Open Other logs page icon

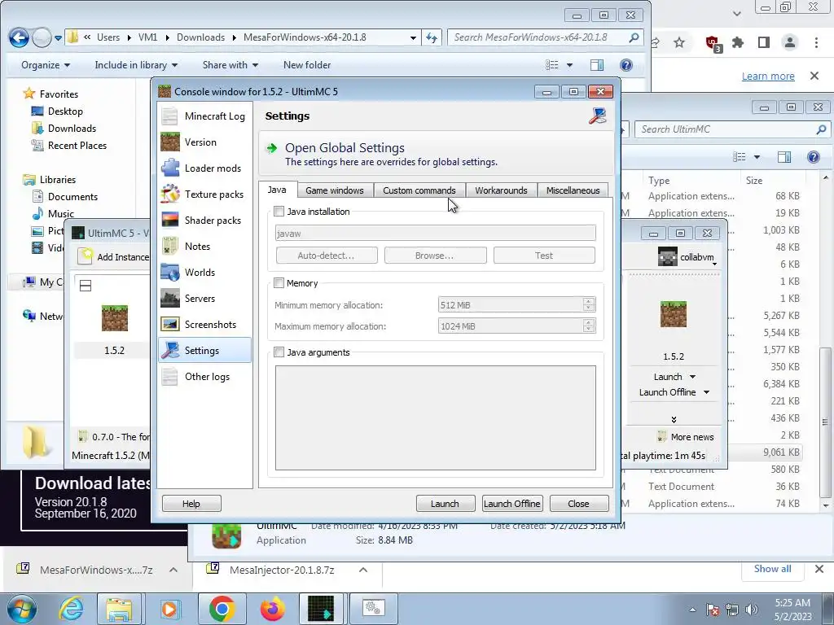pos(169,376)
